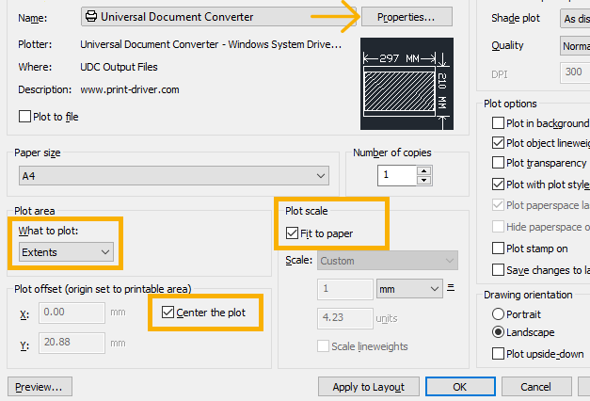Click the paper size preview thumbnail
The image size is (590, 401).
click(x=407, y=84)
